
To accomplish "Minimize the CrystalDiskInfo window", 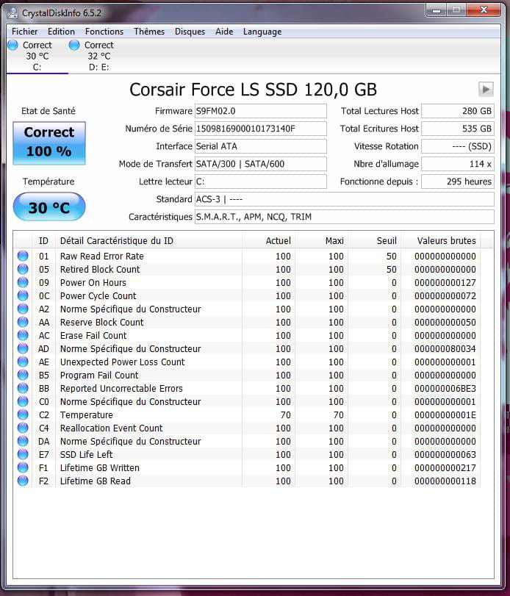I will (437, 10).
